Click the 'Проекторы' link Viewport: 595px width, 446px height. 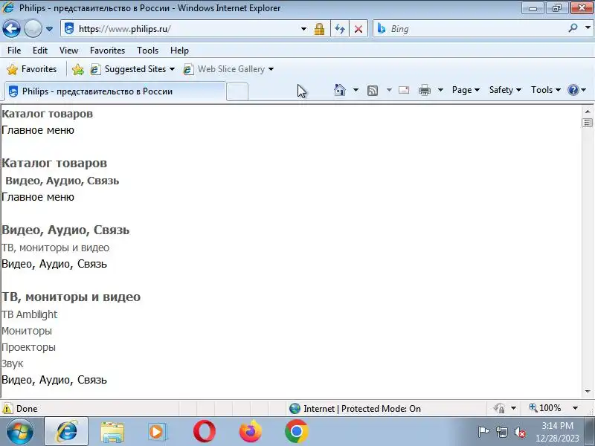(x=28, y=347)
